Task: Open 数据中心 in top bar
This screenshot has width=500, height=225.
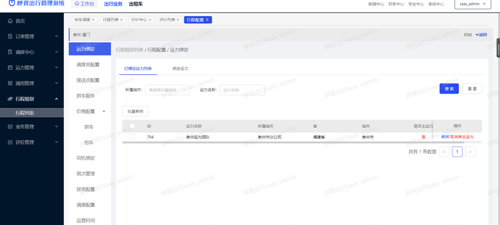Action: tap(376, 4)
